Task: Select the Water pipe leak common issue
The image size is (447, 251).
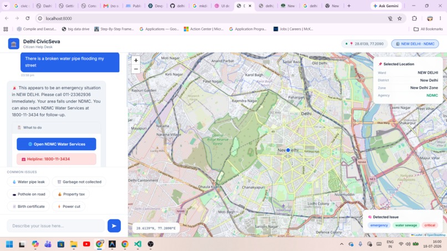Action: [28, 182]
